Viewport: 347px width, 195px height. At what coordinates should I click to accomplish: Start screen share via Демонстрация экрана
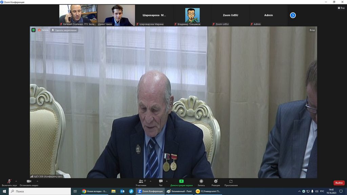pos(181,182)
